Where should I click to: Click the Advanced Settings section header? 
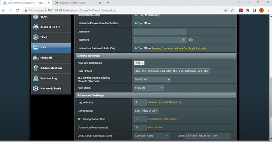point(156,95)
